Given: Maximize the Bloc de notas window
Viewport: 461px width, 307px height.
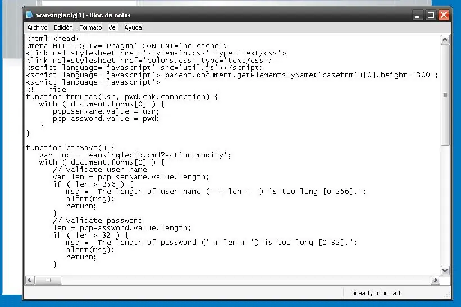Looking at the screenshot, I should (431, 15).
